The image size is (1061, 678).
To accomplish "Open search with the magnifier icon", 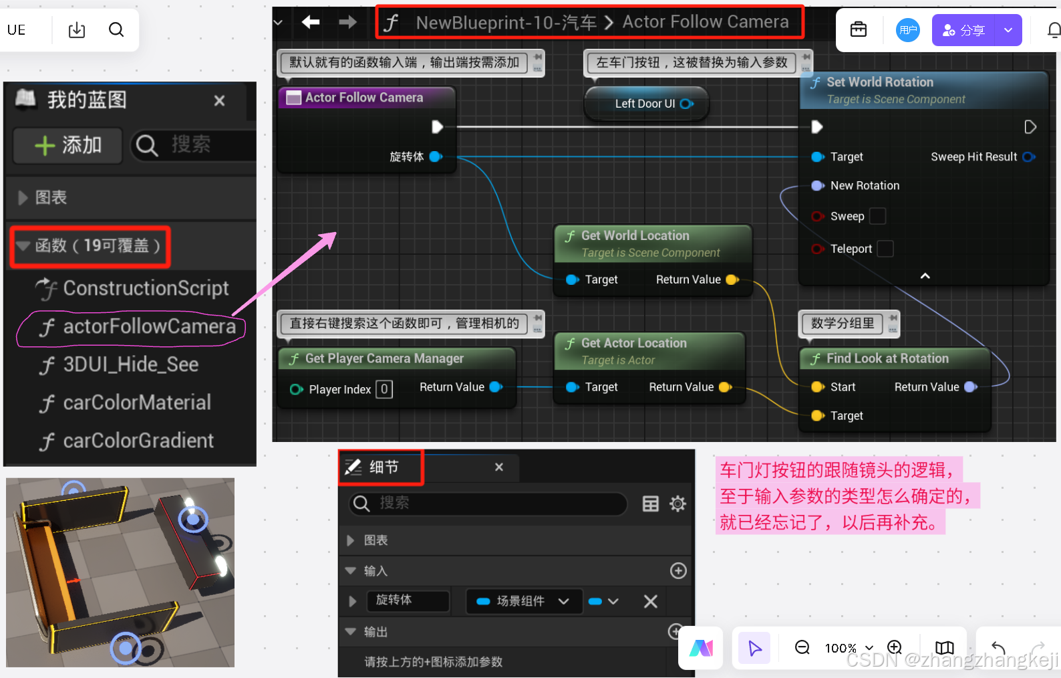I will click(x=116, y=30).
